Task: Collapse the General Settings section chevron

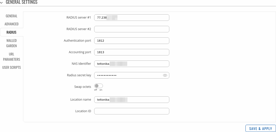Action: point(2,2)
